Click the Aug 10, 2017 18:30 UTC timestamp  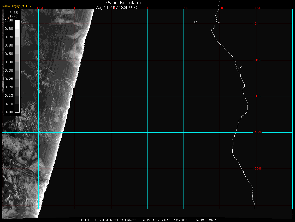(116, 8)
